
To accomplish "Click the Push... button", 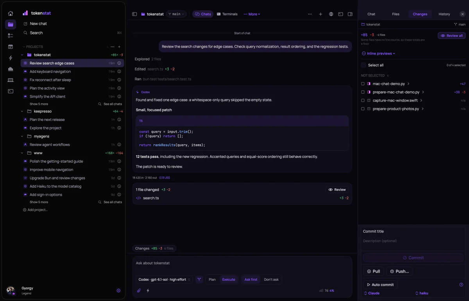I will click(x=399, y=271).
